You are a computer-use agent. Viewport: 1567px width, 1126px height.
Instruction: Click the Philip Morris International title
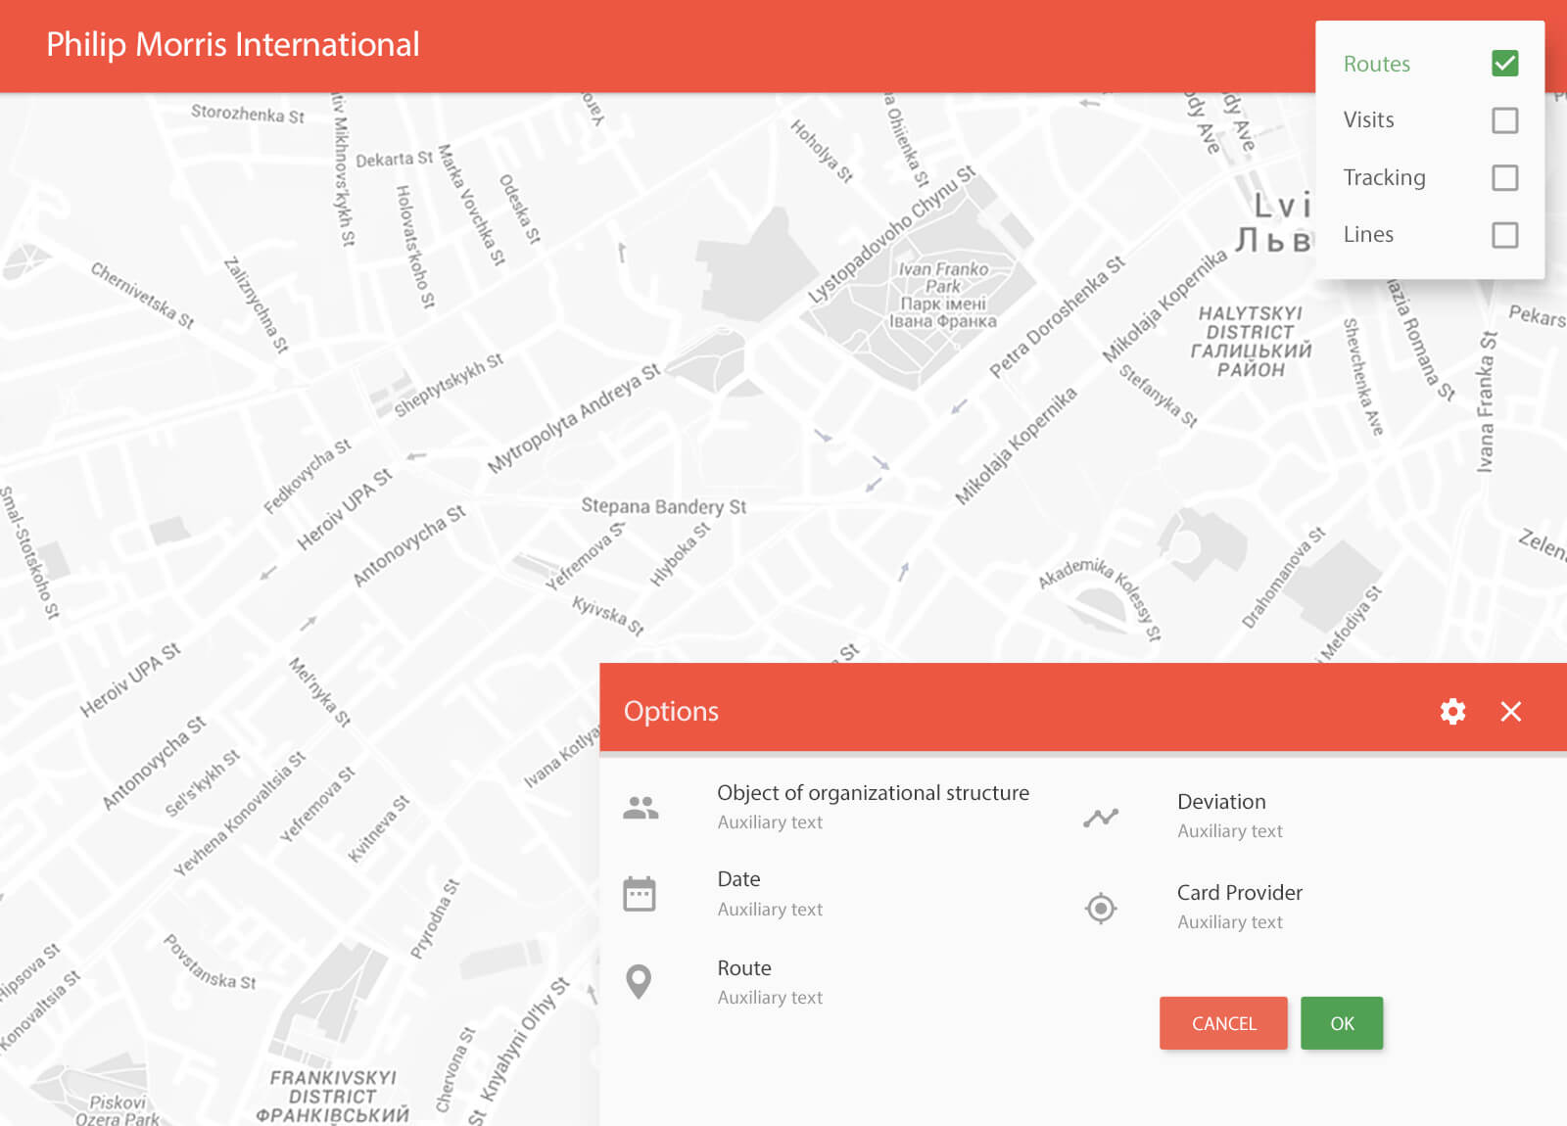point(233,45)
